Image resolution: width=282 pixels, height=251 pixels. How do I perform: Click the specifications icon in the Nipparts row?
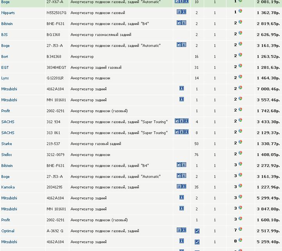(179, 12)
